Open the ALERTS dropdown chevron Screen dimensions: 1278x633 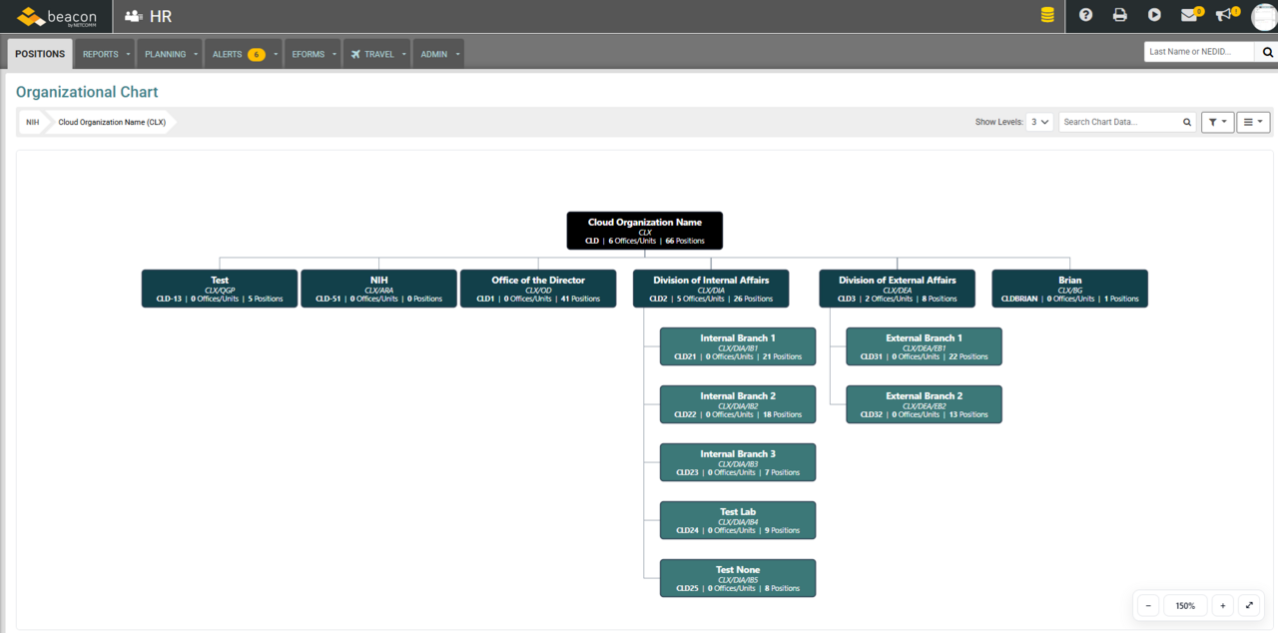276,54
